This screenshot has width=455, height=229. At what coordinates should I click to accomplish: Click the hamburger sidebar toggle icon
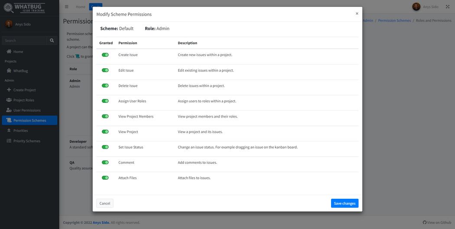66,6
